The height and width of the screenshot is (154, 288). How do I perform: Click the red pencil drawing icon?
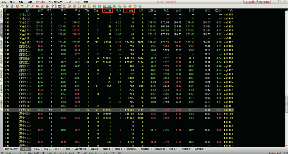(42, 6)
